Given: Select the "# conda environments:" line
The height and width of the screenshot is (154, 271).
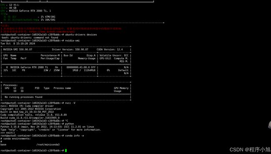Looking at the screenshot, I should click(15, 139).
